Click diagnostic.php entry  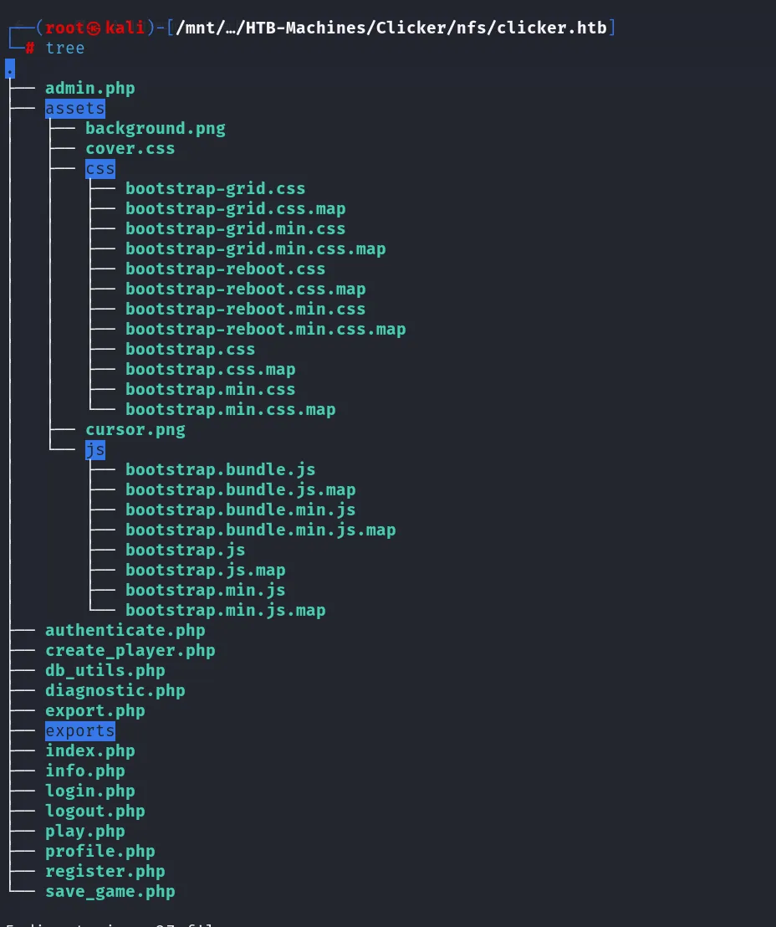pyautogui.click(x=115, y=691)
